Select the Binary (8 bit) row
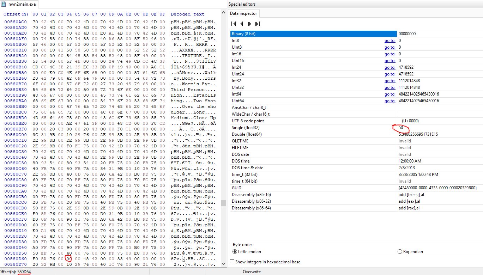 [313, 34]
